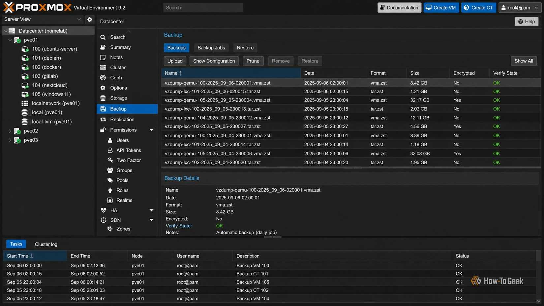The height and width of the screenshot is (306, 544).
Task: Click the Roles figure icon
Action: click(110, 190)
